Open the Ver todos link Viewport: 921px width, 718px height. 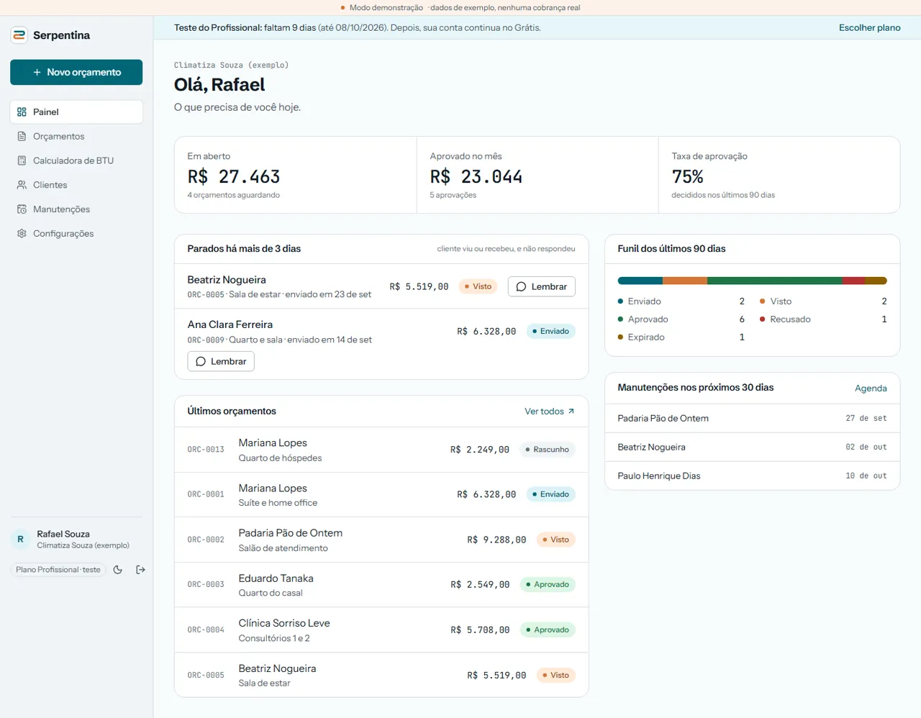(x=550, y=412)
